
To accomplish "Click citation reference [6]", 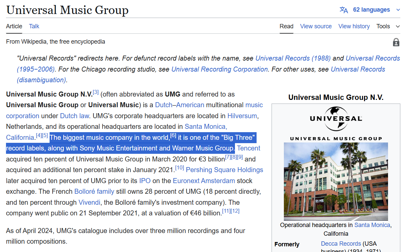I will pos(173,135).
